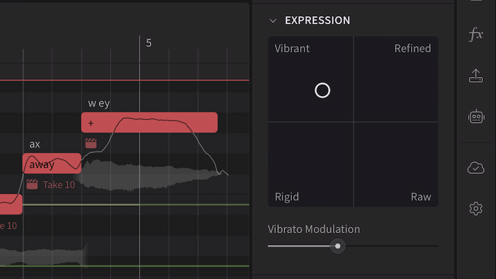Click the Refined corner of expression pad

pos(412,48)
